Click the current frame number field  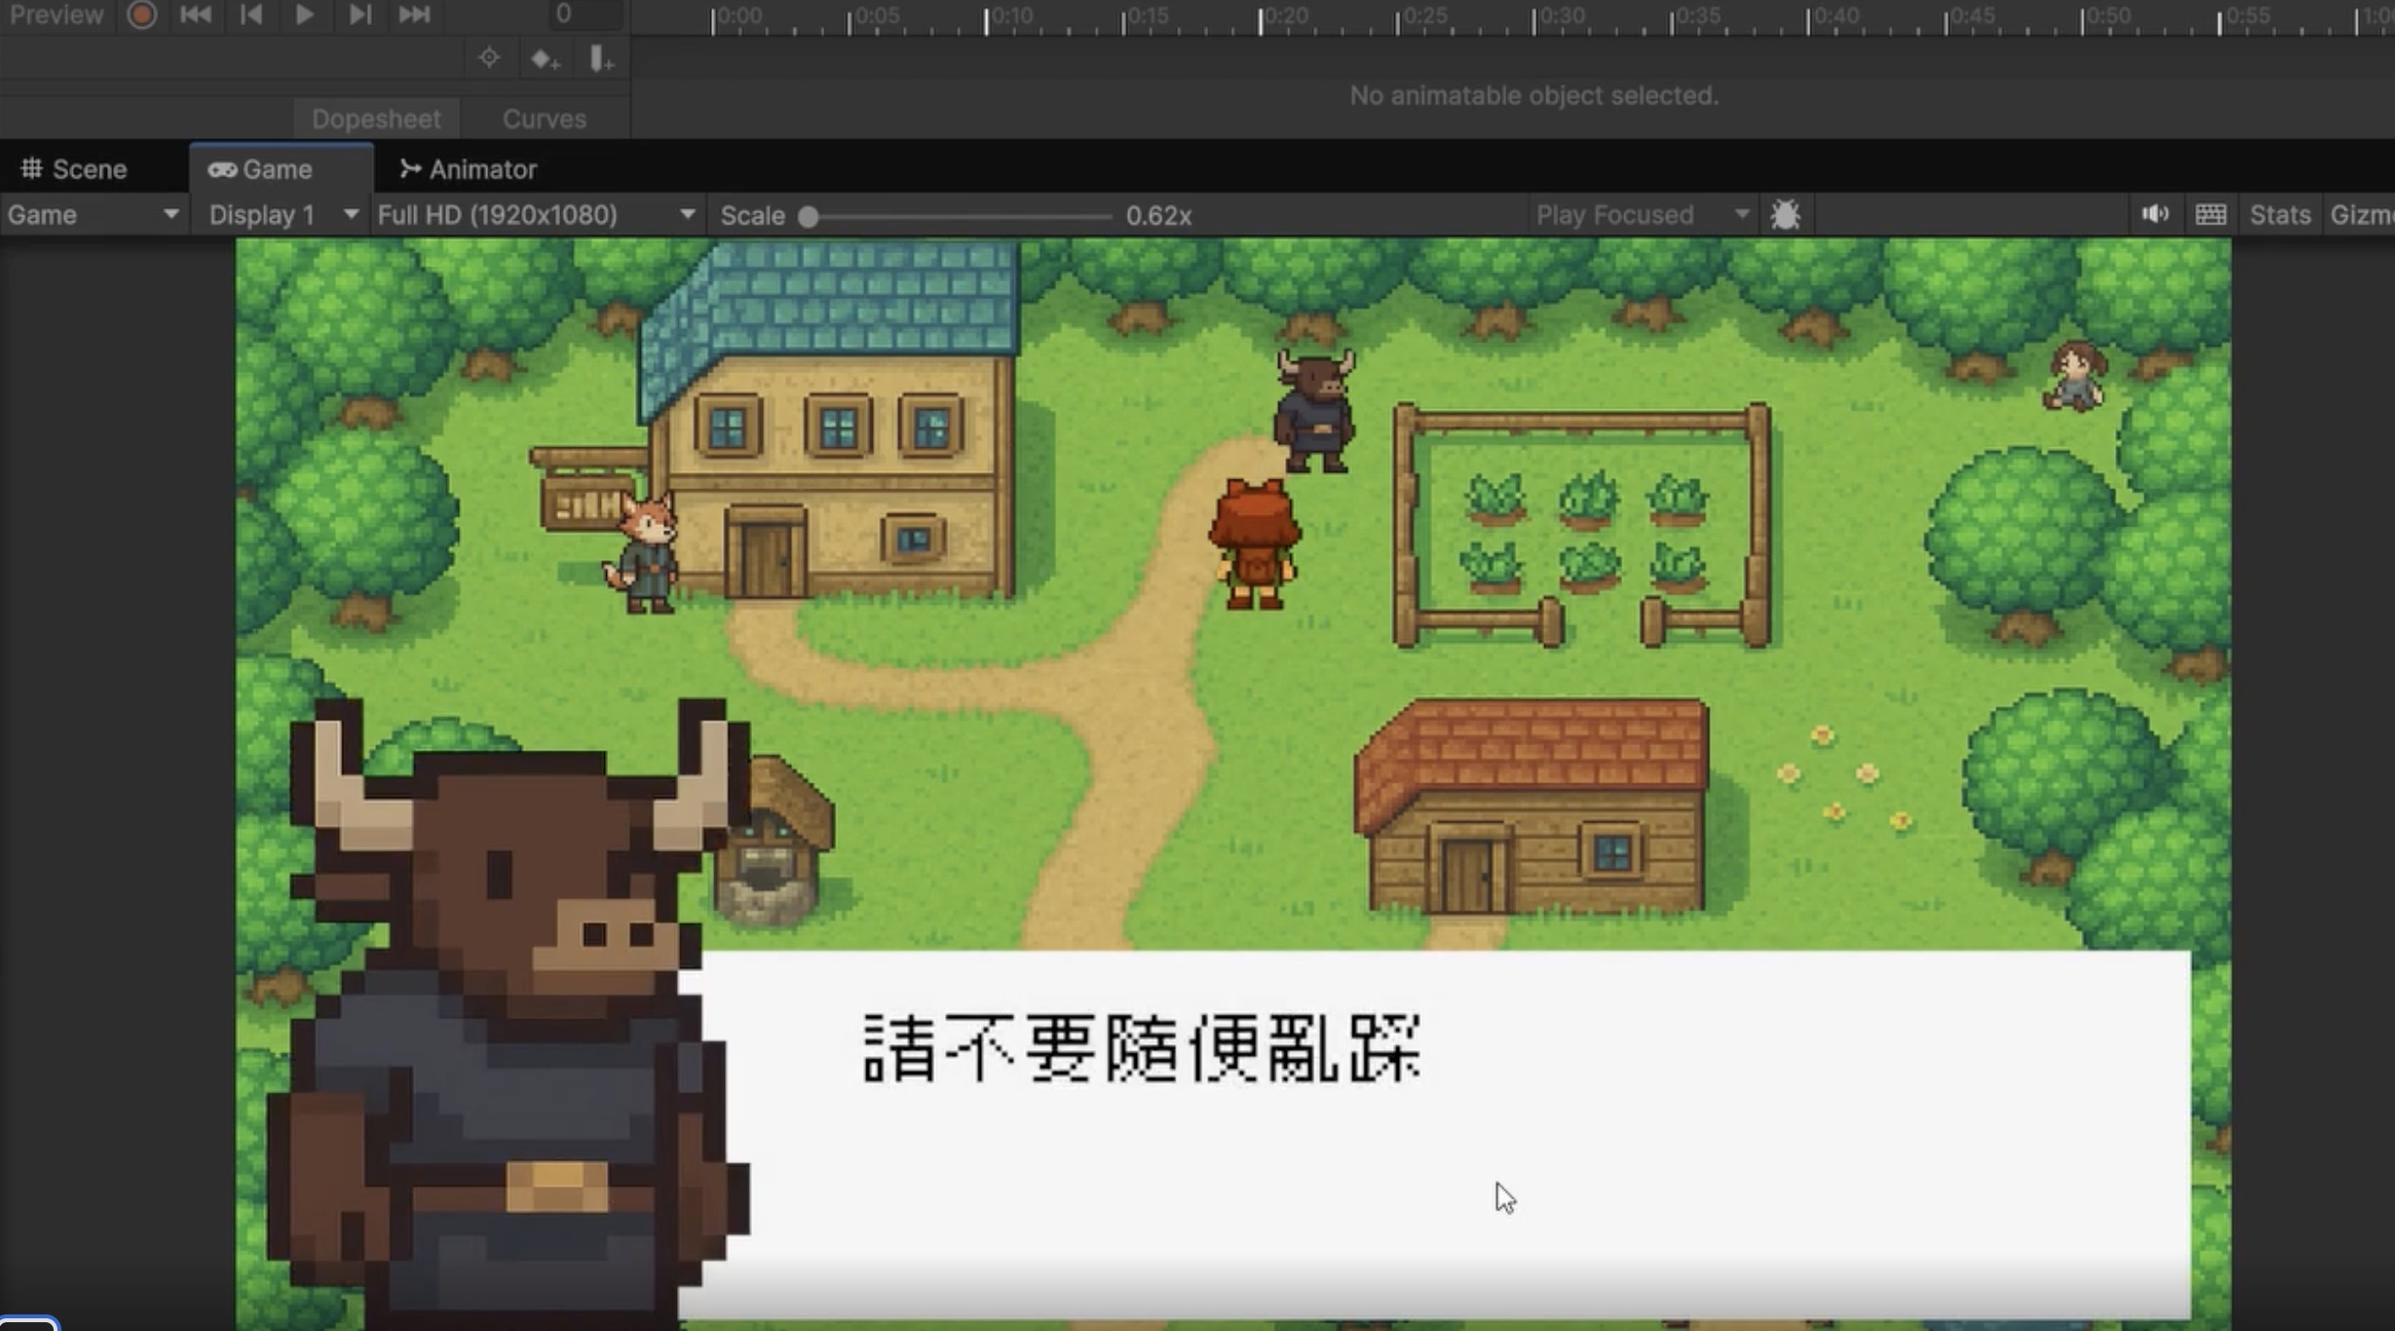click(585, 14)
